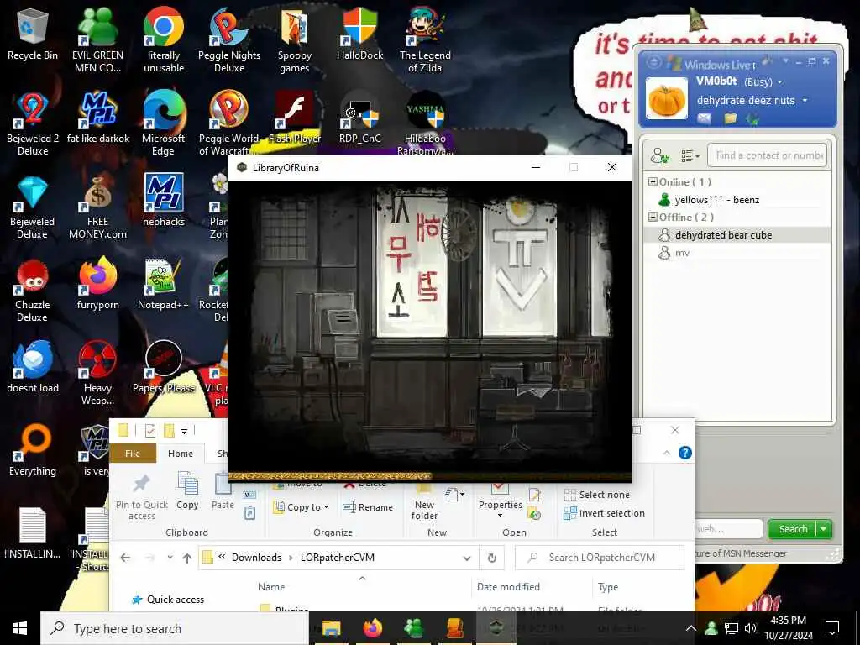Image resolution: width=860 pixels, height=645 pixels.
Task: Open the arrow beside Messenger's Search button
Action: tap(824, 529)
